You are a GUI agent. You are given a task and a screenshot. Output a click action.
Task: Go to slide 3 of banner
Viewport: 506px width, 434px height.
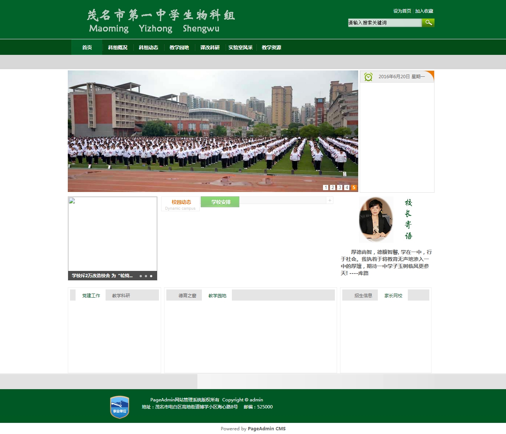pos(340,188)
